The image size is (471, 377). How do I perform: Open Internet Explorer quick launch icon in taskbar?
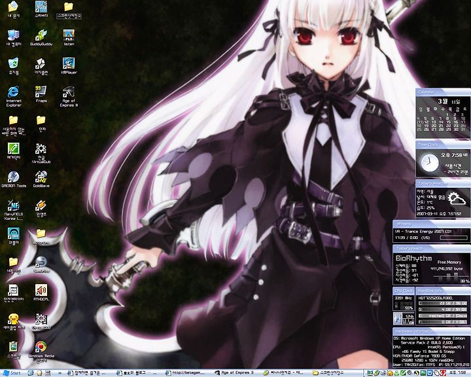pyautogui.click(x=30, y=373)
